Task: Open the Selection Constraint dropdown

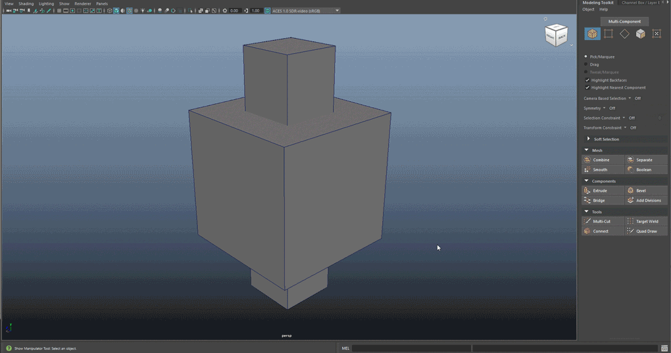Action: tap(624, 118)
